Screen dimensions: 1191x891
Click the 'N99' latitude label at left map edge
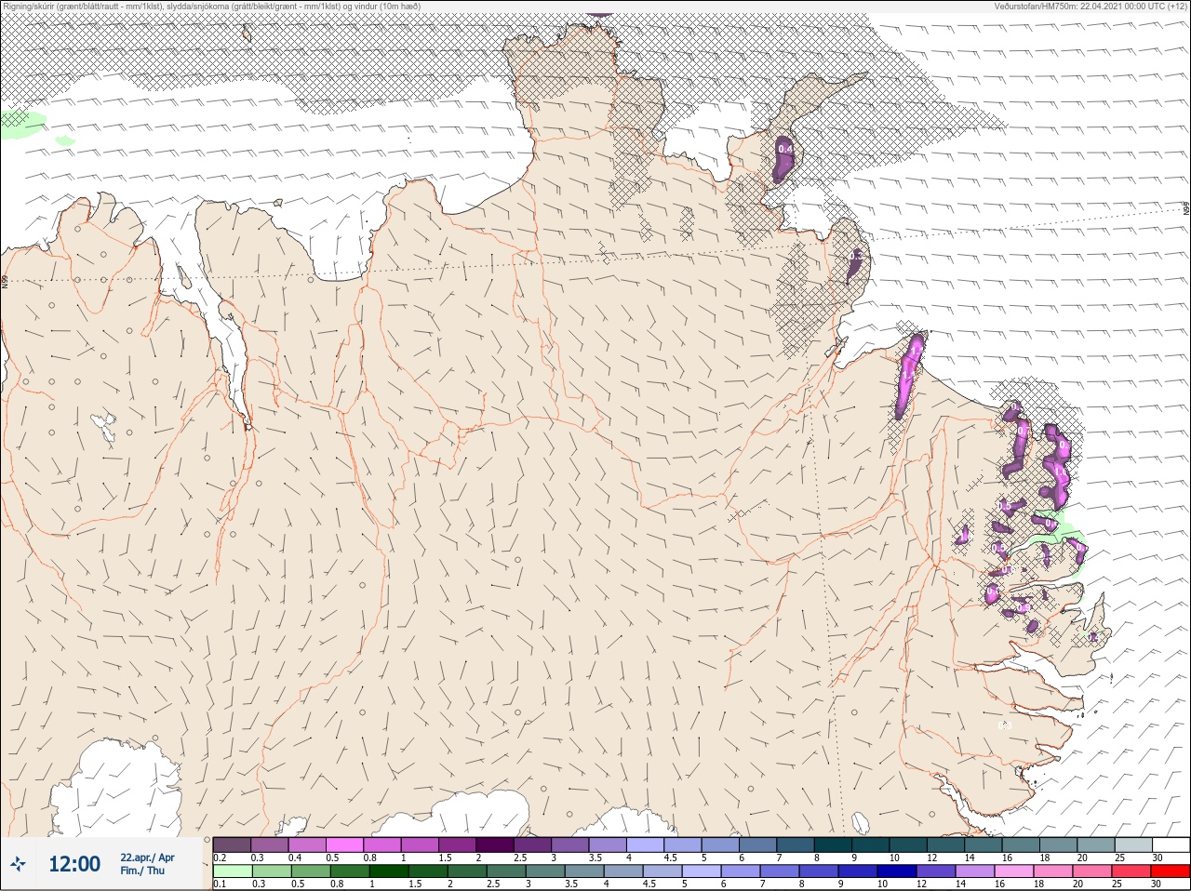(5, 280)
